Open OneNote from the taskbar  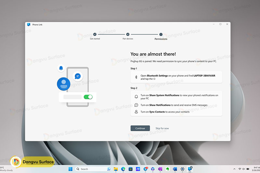tap(160, 169)
